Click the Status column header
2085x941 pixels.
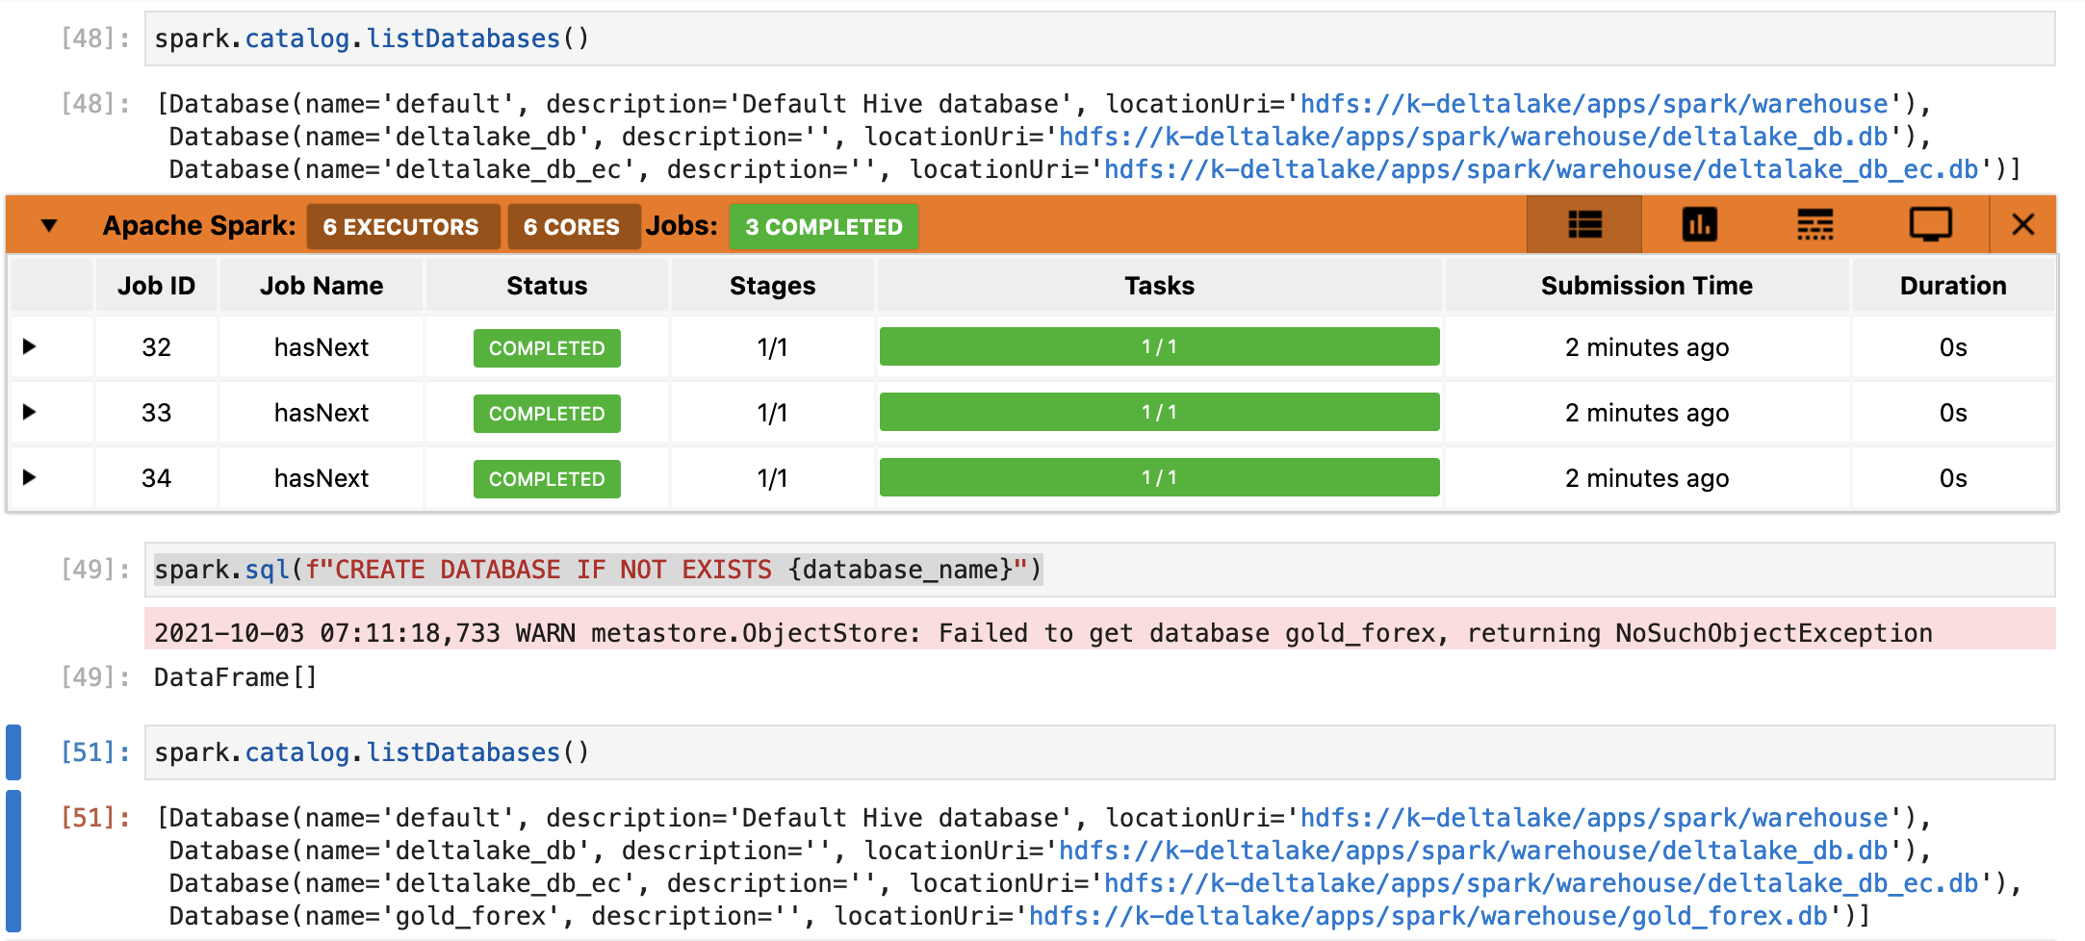click(x=547, y=286)
